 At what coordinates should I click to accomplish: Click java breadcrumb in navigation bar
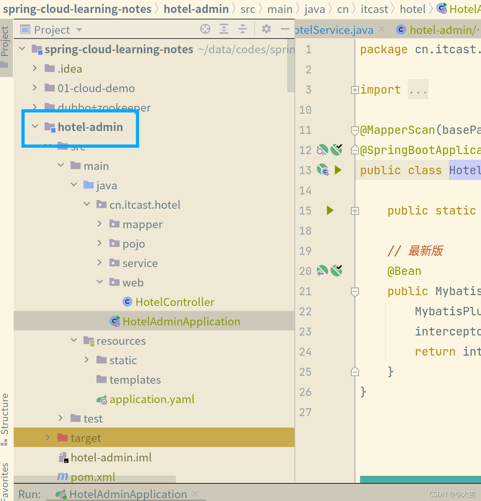315,9
